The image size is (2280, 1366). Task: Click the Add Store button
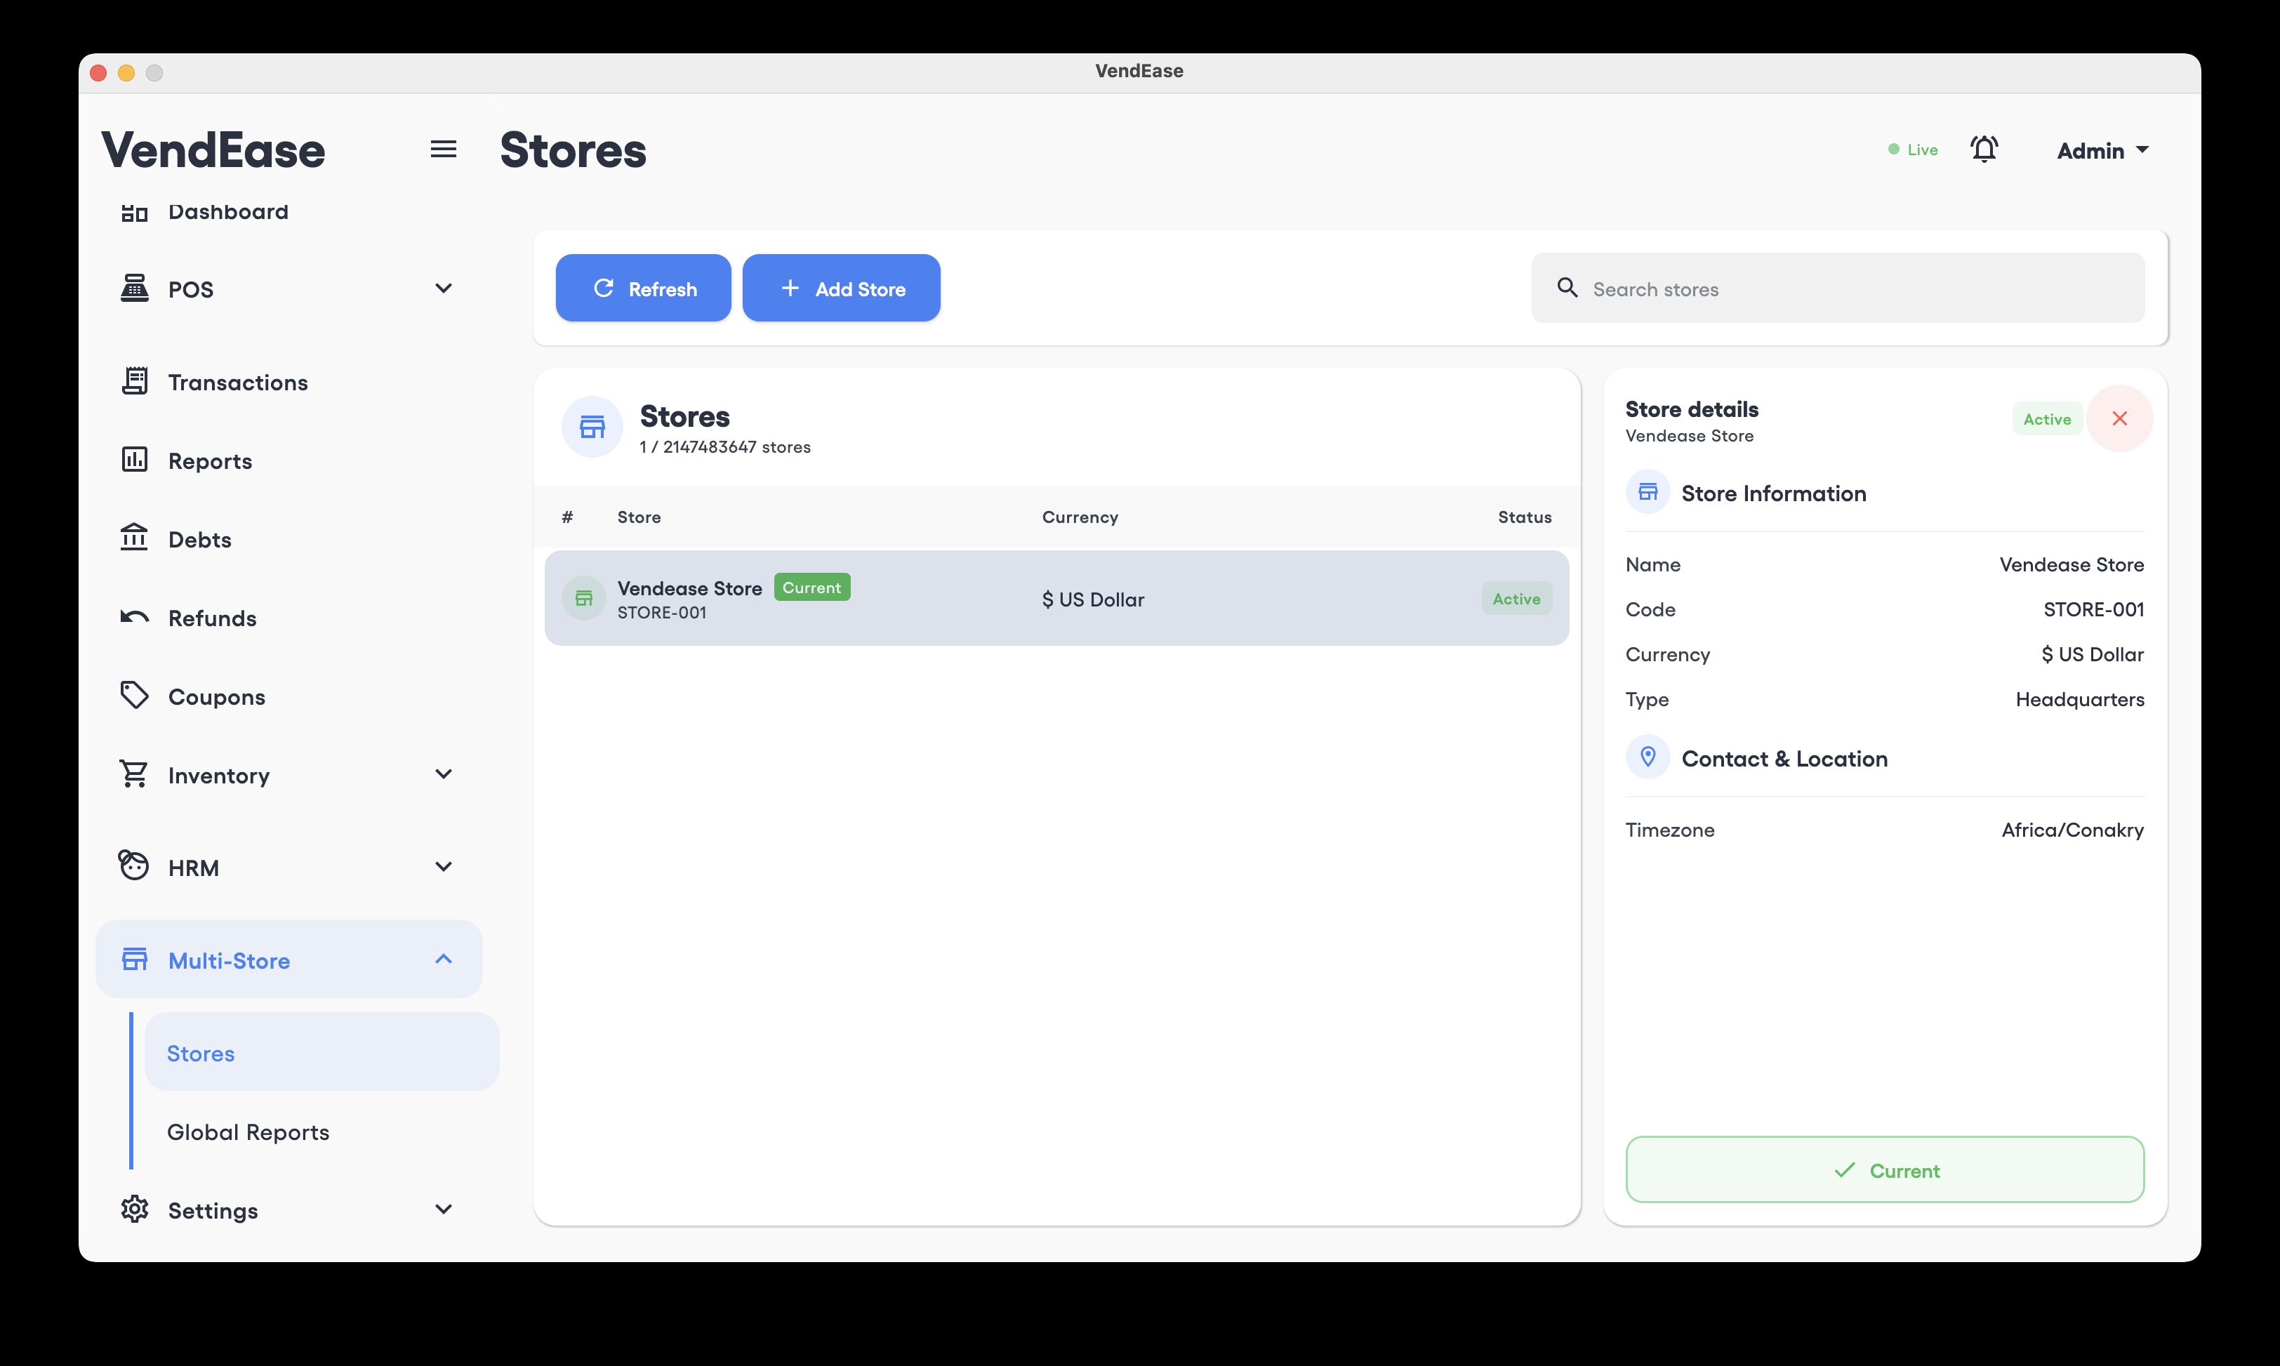coord(840,288)
